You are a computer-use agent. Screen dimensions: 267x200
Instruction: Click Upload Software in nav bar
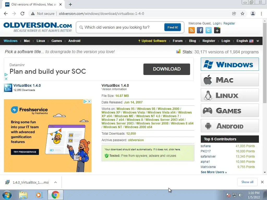pos(152,41)
